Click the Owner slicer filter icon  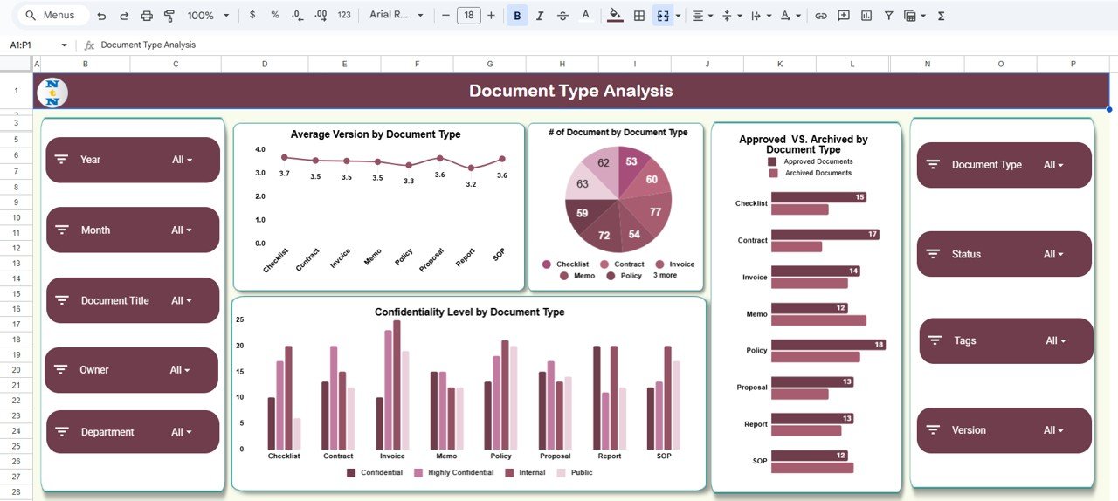[x=60, y=370]
